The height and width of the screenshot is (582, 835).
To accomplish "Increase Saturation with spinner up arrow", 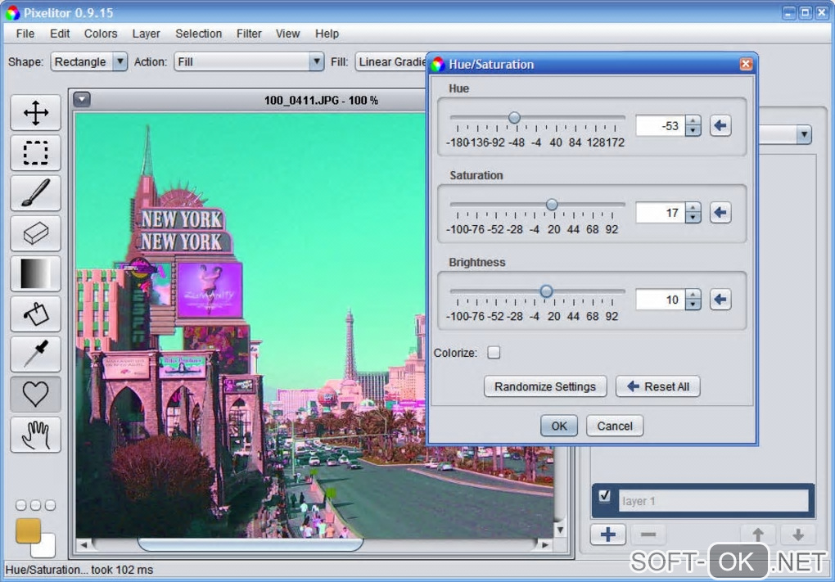I will tap(693, 208).
